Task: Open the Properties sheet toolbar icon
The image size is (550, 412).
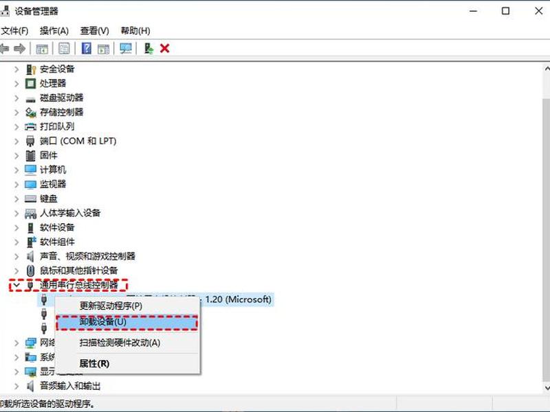Action: coord(64,48)
